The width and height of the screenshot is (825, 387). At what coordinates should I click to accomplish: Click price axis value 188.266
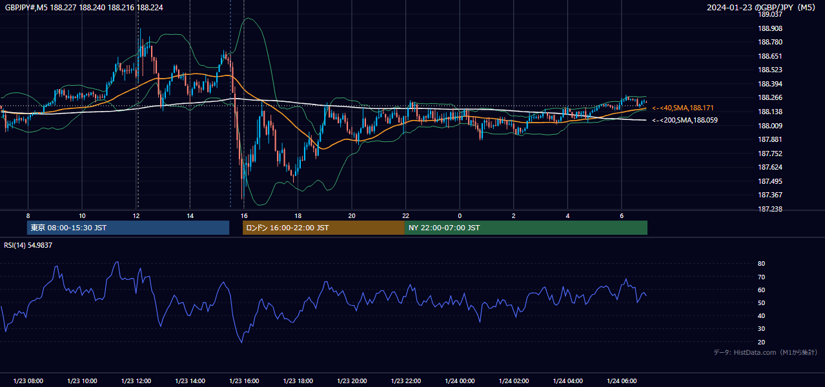click(770, 98)
